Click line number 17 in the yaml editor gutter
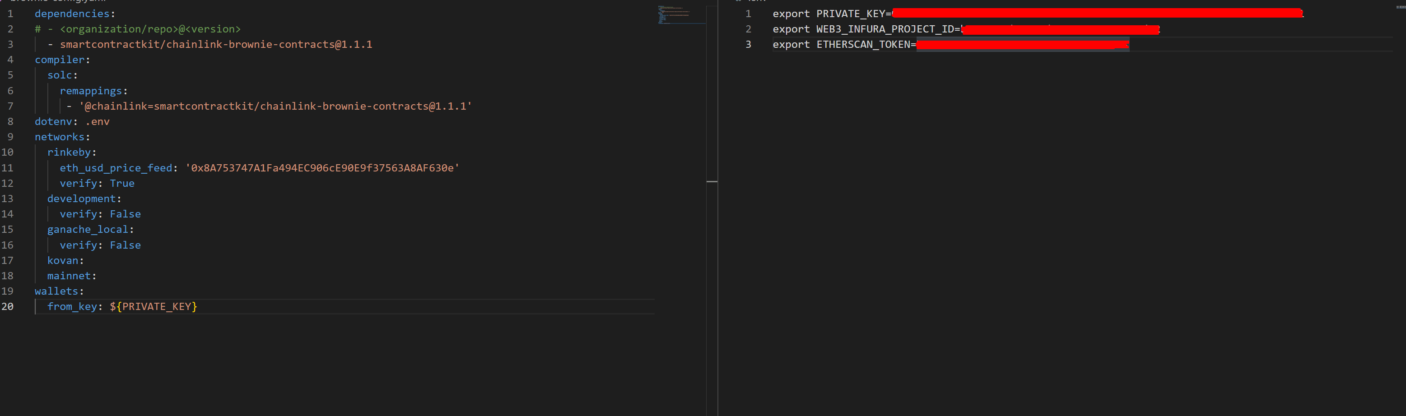 click(x=7, y=261)
